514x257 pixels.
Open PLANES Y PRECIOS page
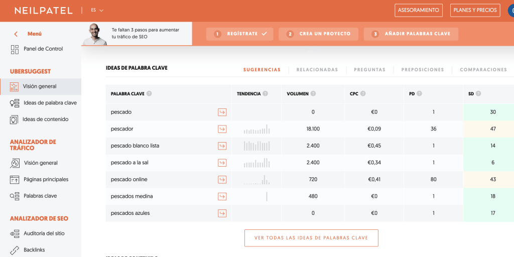tap(474, 10)
